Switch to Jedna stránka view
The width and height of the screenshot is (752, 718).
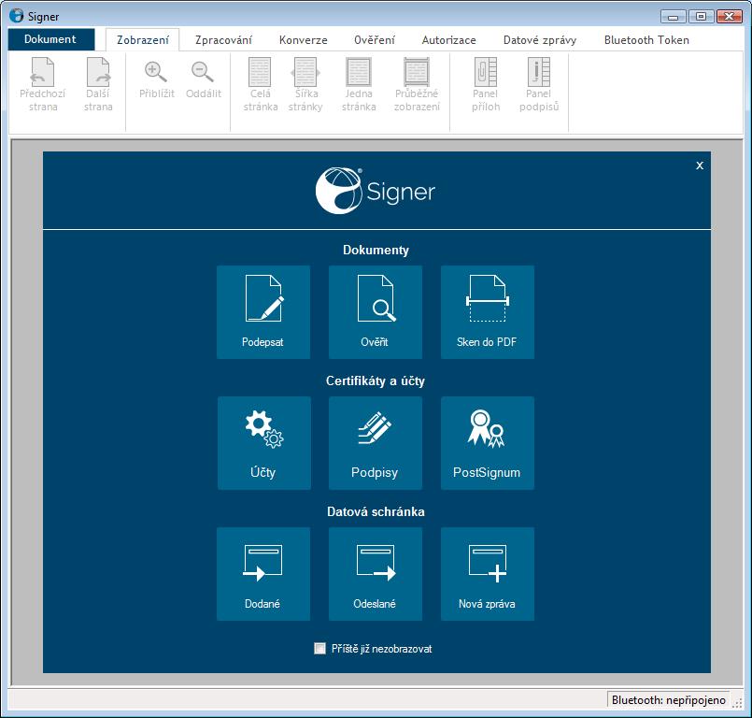(359, 85)
